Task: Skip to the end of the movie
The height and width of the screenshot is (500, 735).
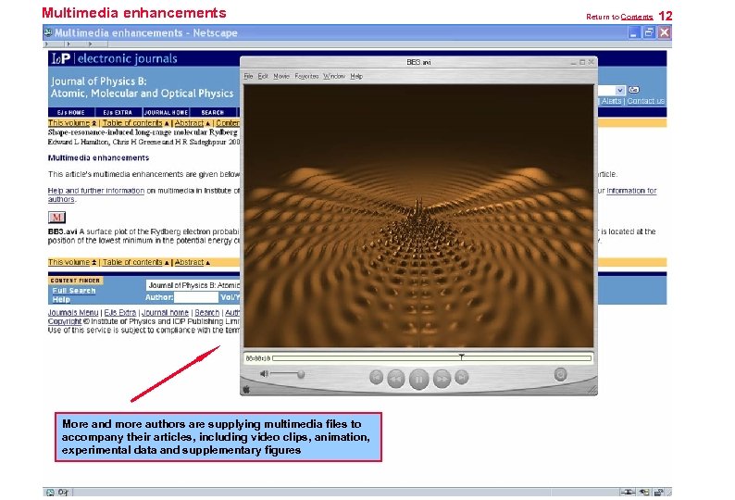Action: (x=462, y=377)
